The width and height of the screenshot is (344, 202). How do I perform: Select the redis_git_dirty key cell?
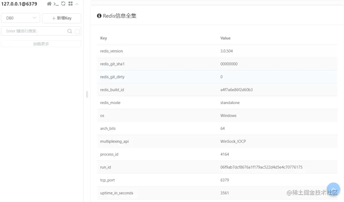[x=112, y=77]
